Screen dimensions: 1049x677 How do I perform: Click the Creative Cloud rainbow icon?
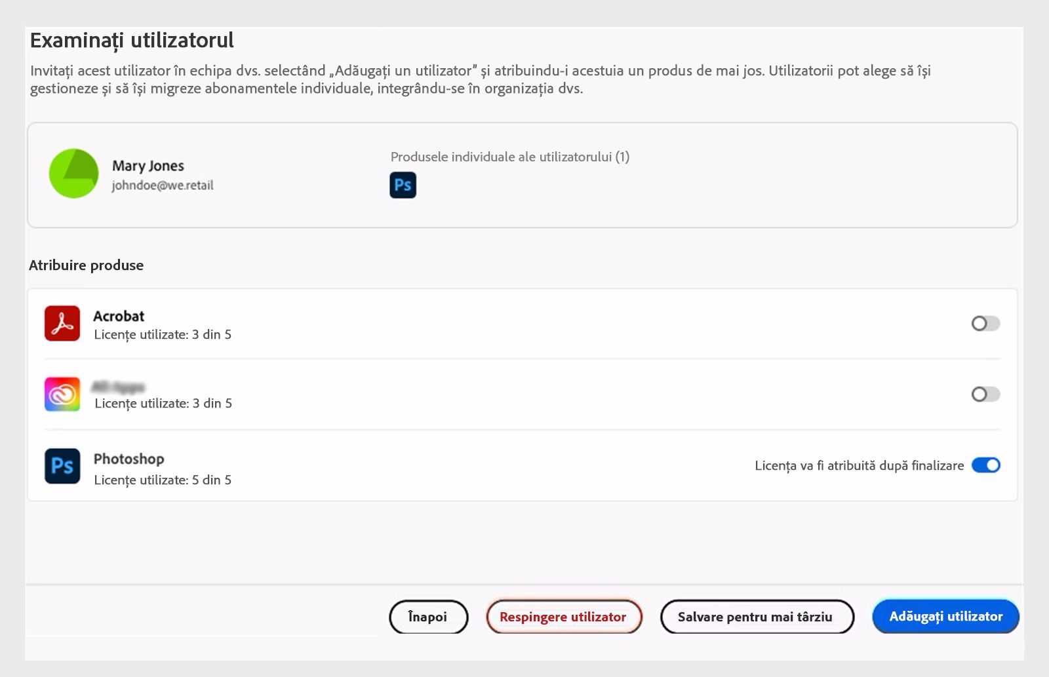[62, 395]
